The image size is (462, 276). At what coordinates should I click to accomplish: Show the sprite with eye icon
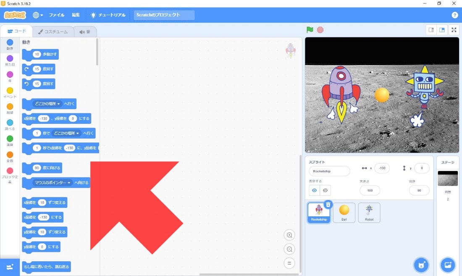[315, 190]
